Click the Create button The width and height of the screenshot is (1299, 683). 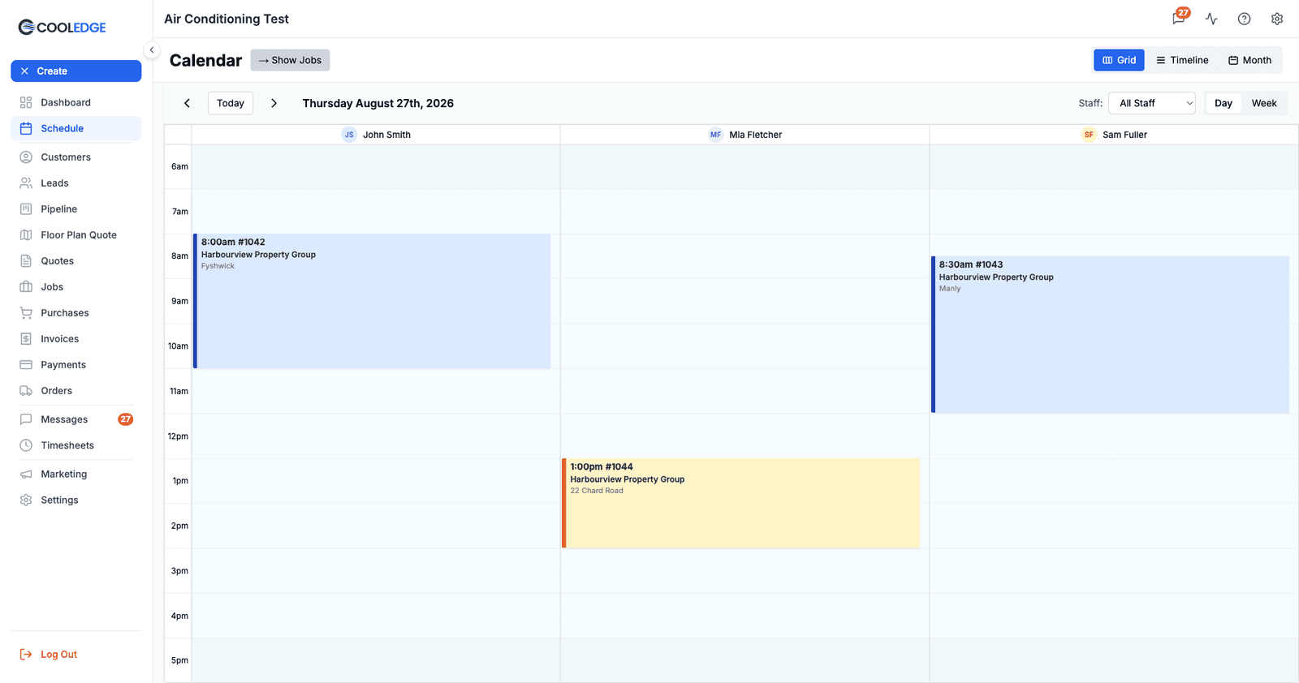[76, 71]
